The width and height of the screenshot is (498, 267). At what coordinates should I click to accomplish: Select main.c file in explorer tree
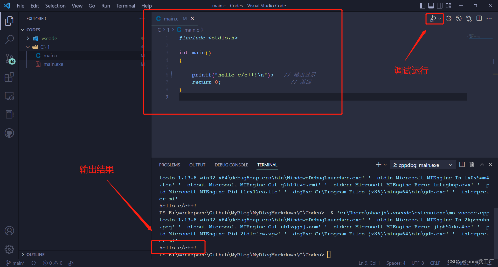point(51,55)
